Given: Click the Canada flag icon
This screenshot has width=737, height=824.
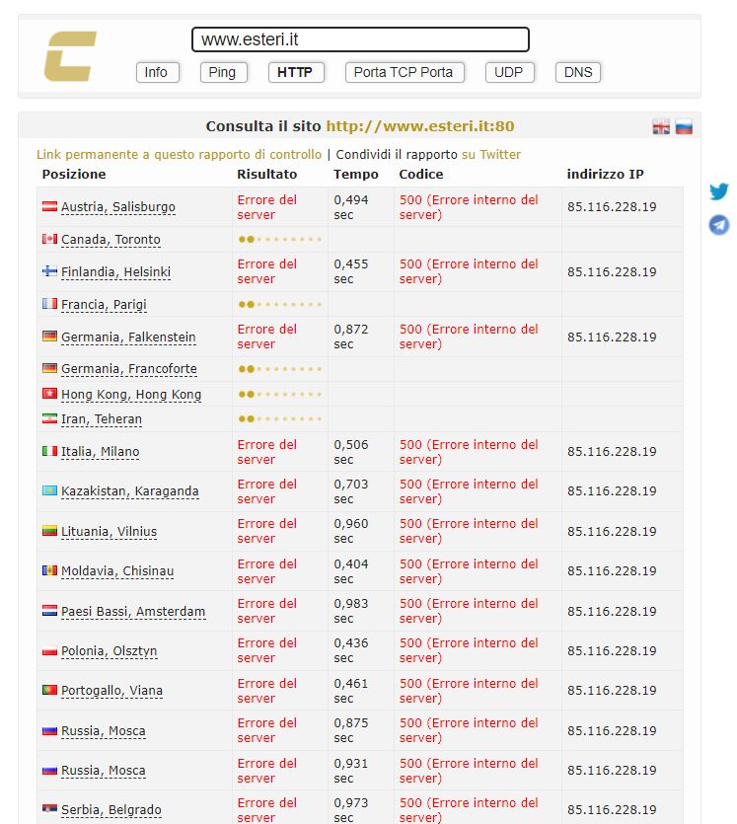Looking at the screenshot, I should coord(49,239).
